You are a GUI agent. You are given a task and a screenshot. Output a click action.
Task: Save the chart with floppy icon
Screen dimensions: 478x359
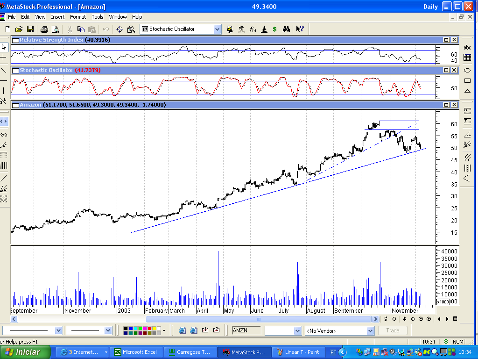pyautogui.click(x=30, y=29)
